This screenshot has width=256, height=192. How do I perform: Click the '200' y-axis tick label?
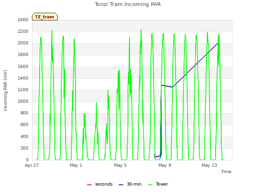(x=24, y=148)
